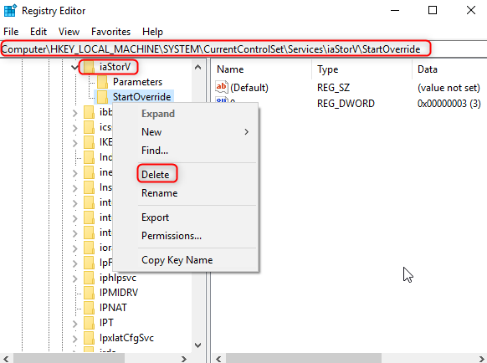Expand the IPT key chevron
The width and height of the screenshot is (487, 363).
point(74,324)
